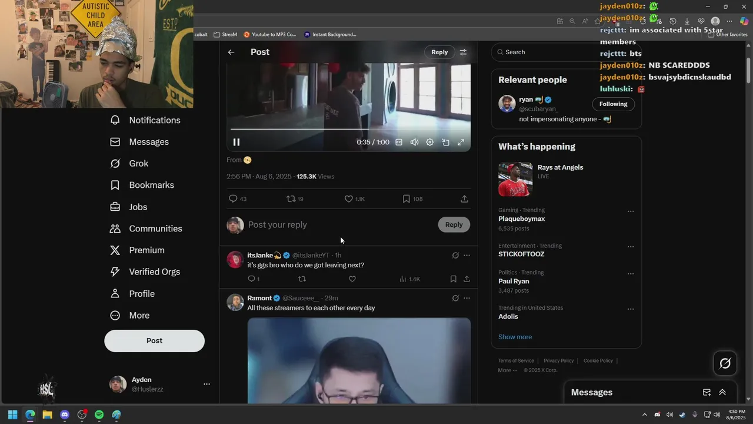Viewport: 753px width, 424px height.
Task: Share the main post
Action: tap(464, 199)
